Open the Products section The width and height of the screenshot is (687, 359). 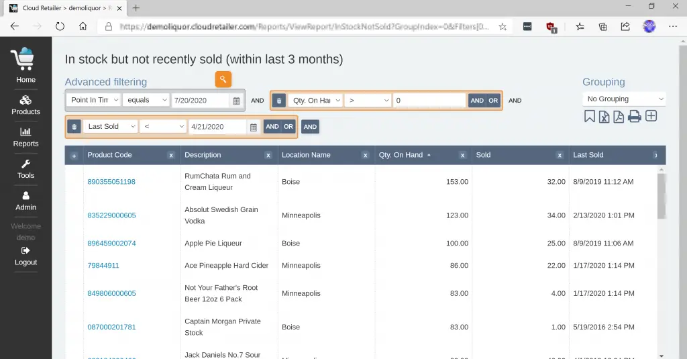[25, 105]
